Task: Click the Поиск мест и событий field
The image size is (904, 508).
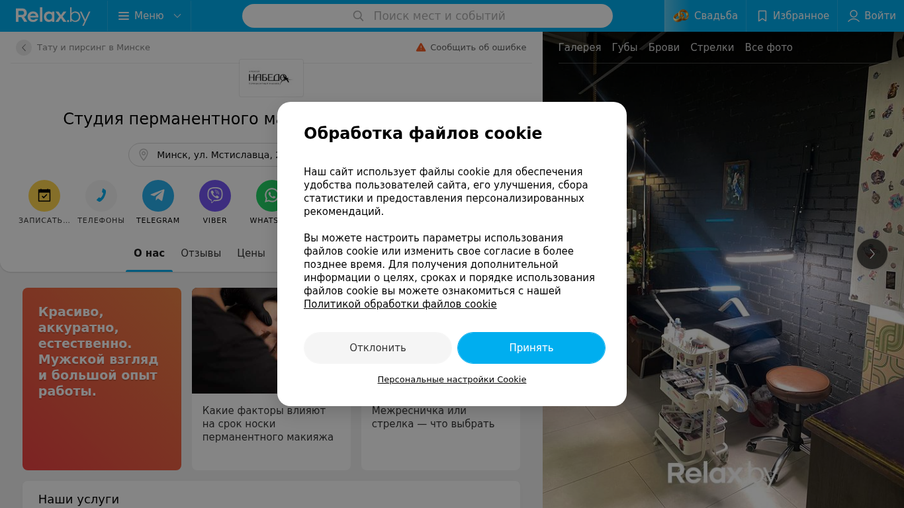Action: (x=428, y=16)
